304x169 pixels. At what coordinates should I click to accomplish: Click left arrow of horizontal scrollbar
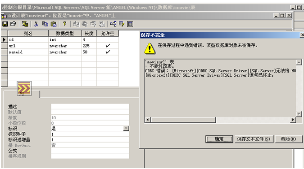[148, 120]
